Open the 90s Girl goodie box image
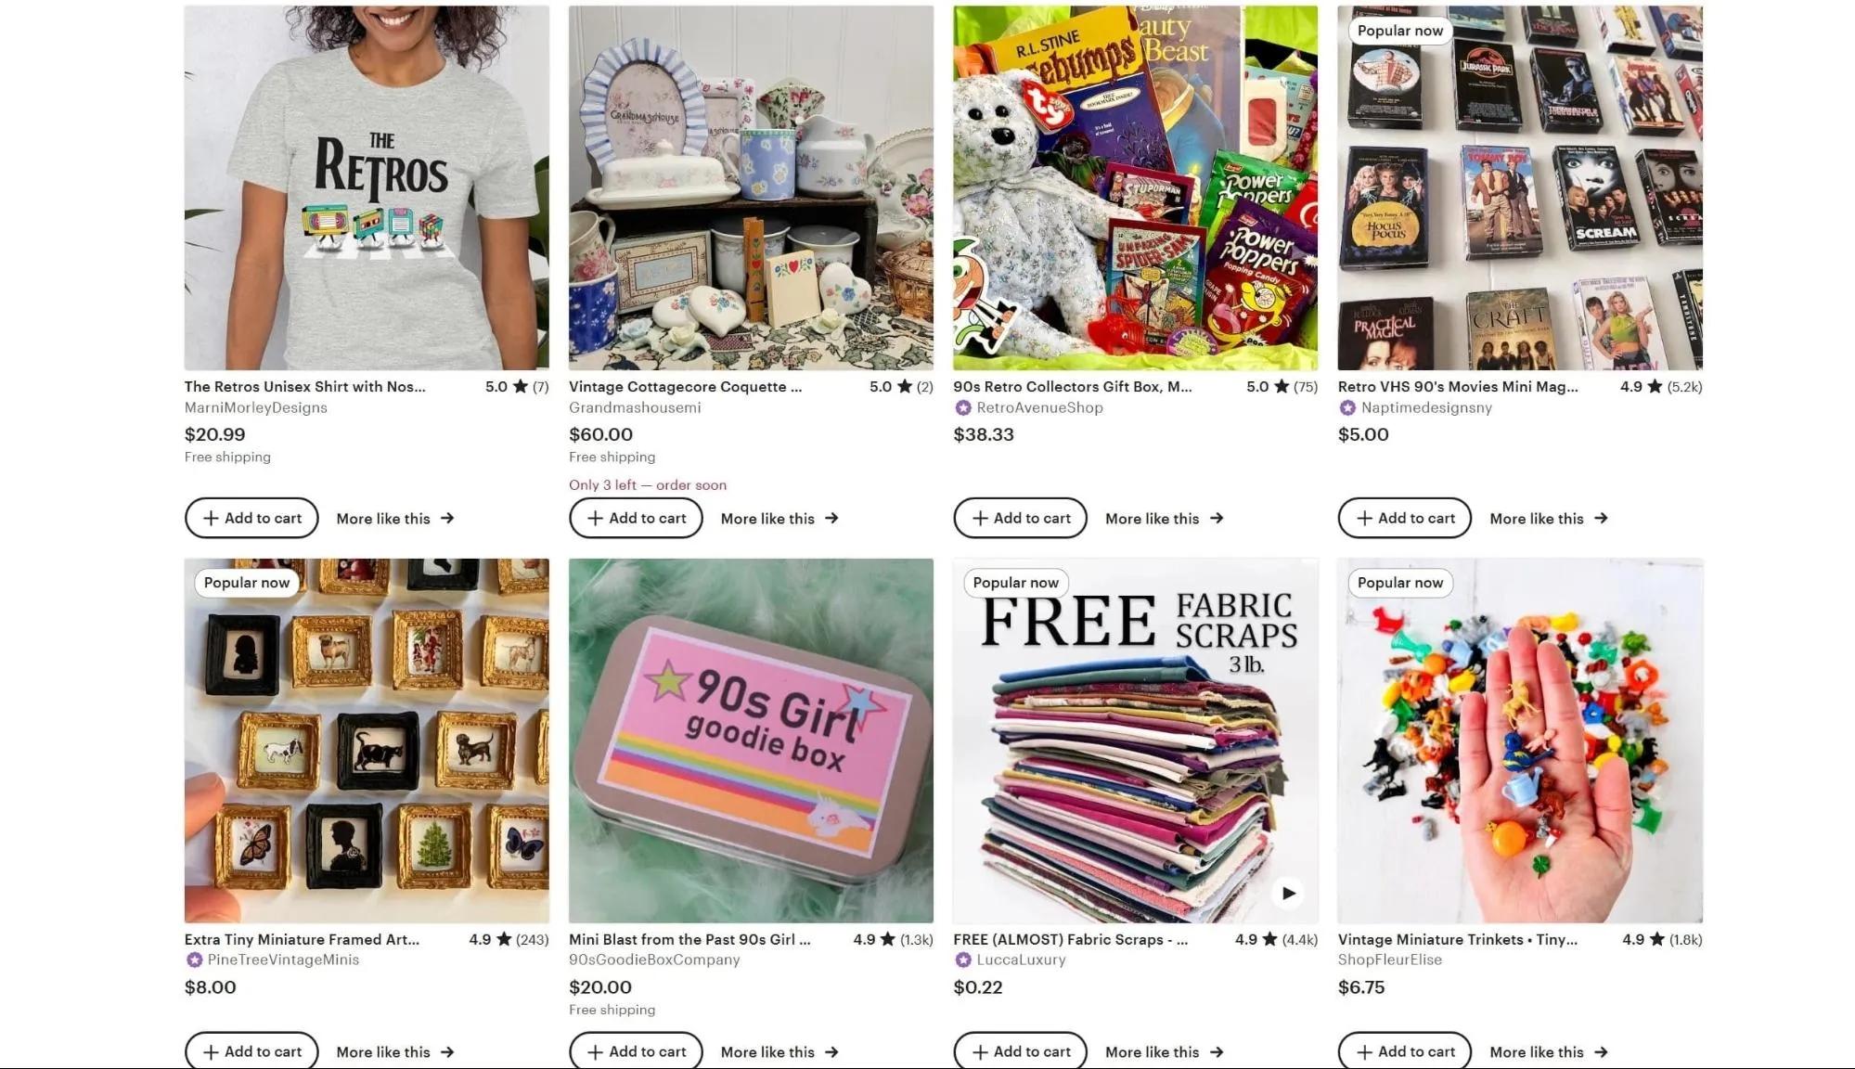1855x1069 pixels. 751,741
